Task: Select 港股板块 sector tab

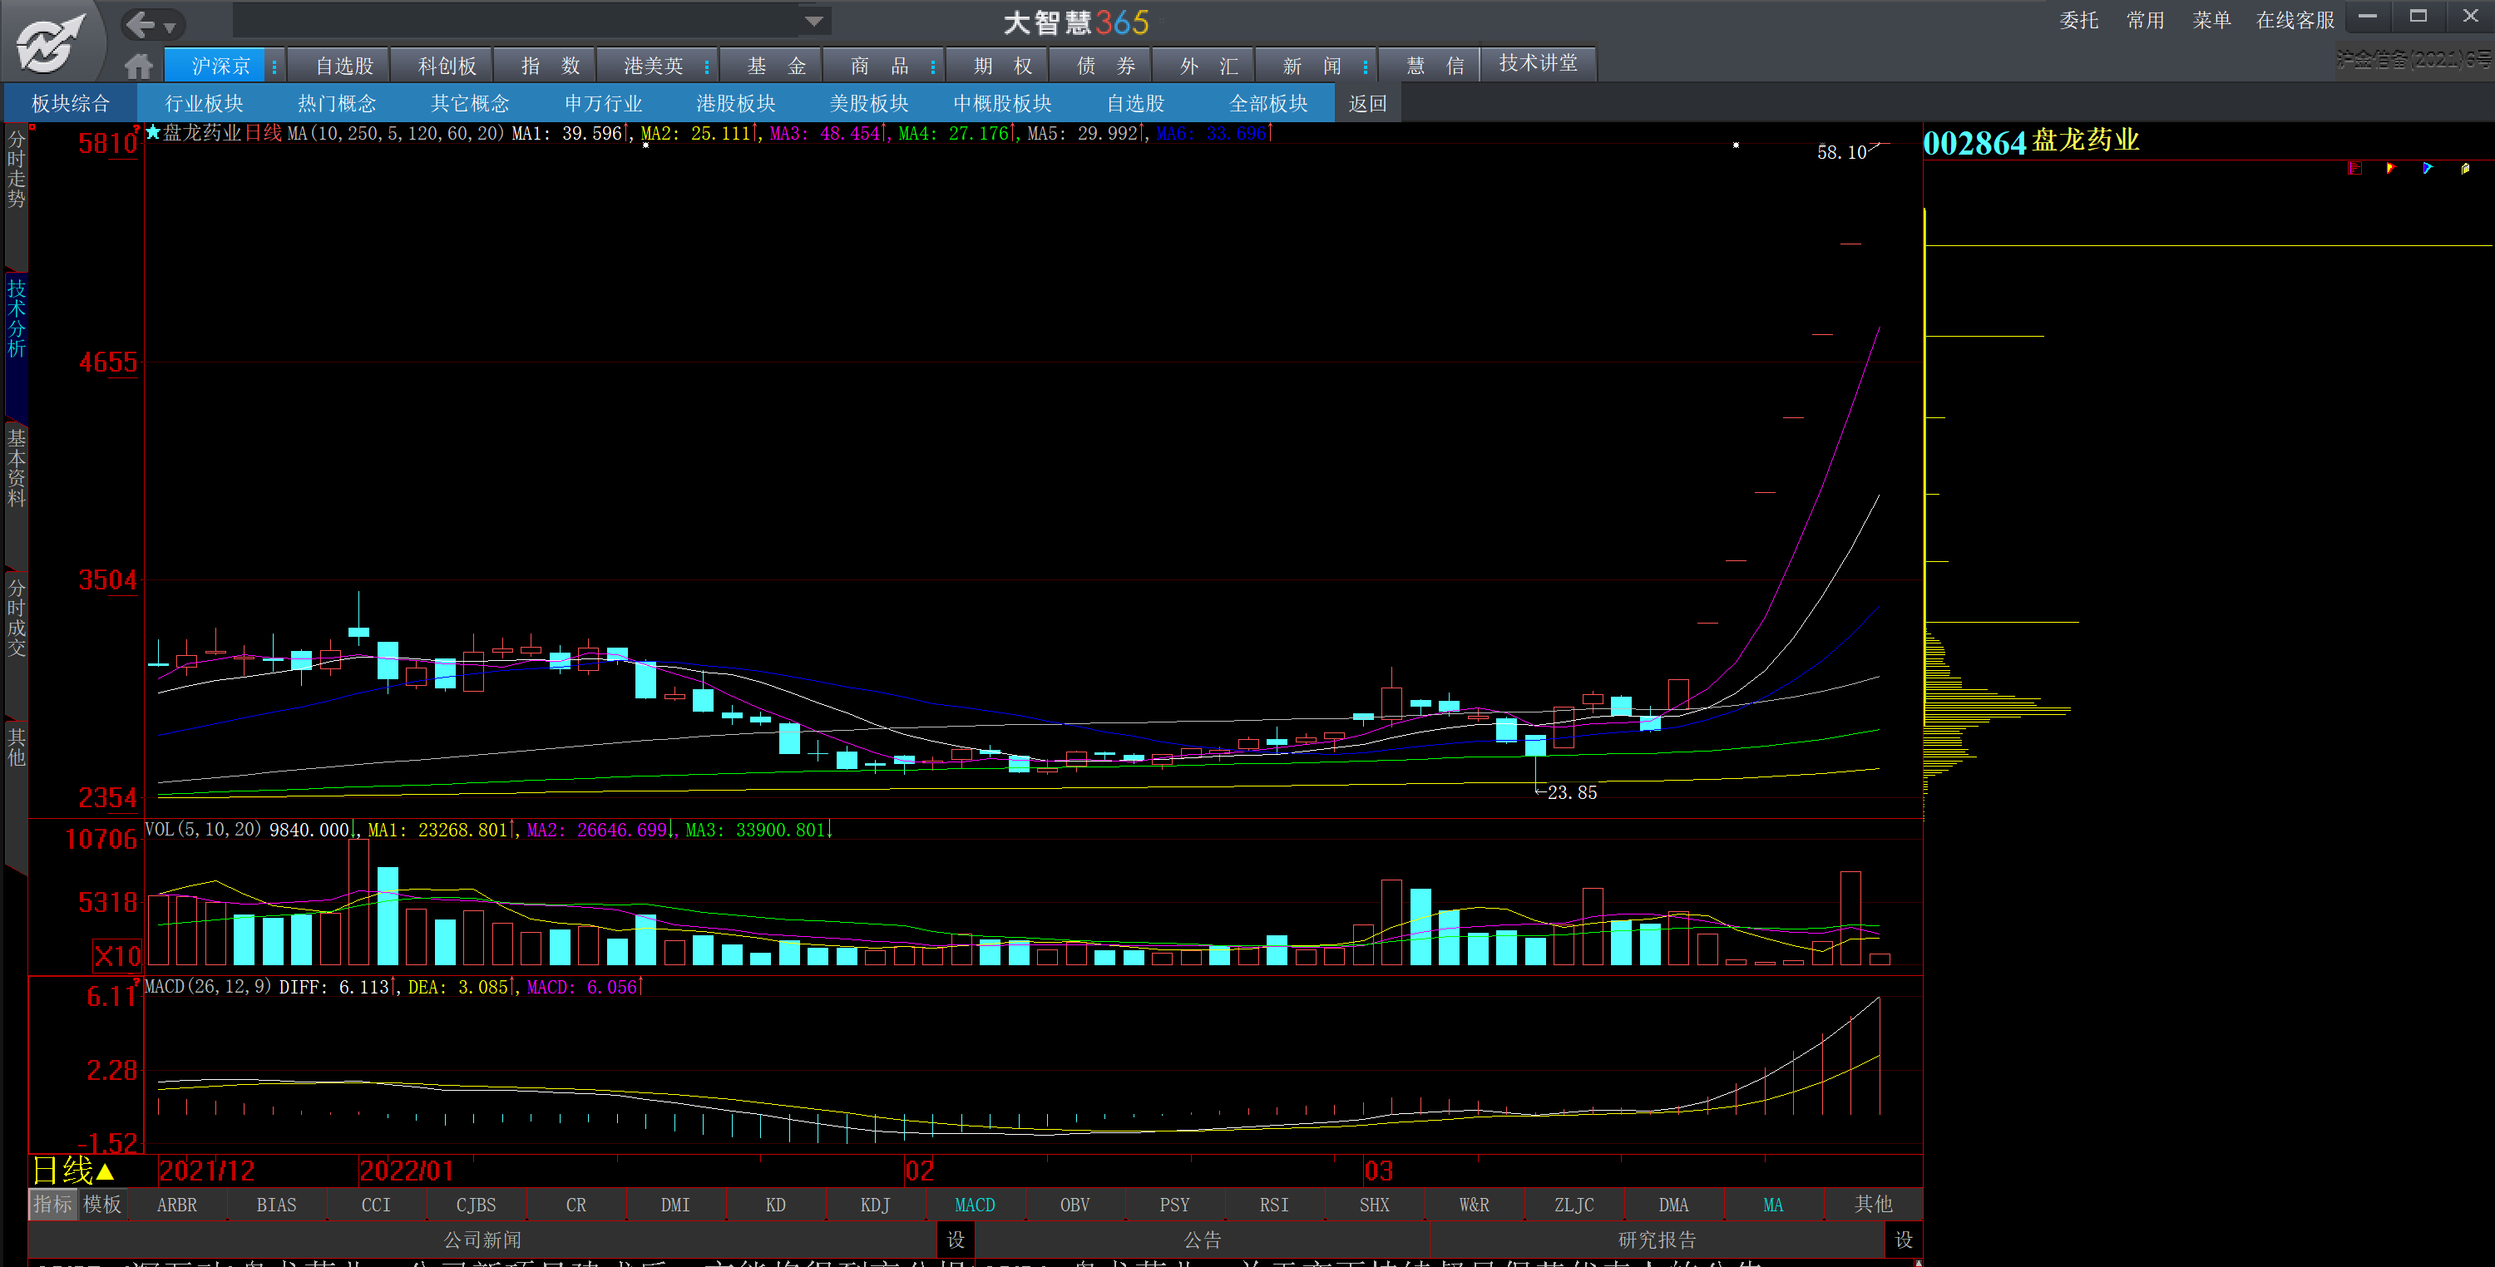Action: 736,104
